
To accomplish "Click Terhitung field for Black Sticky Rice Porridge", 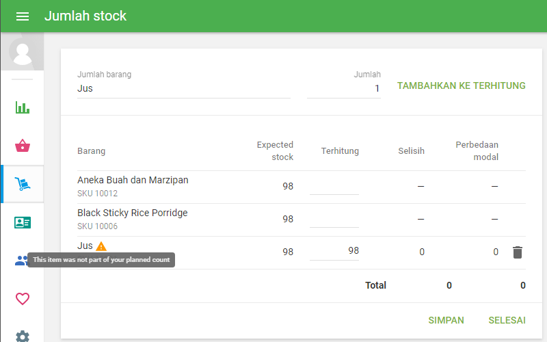I will tap(334, 219).
